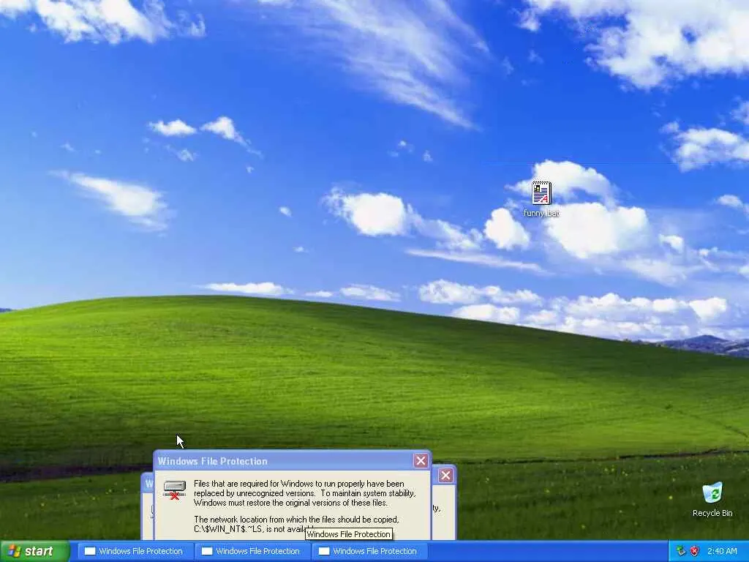This screenshot has width=749, height=562.
Task: Click the "replaced by unrecognized versions" message line
Action: [305, 493]
